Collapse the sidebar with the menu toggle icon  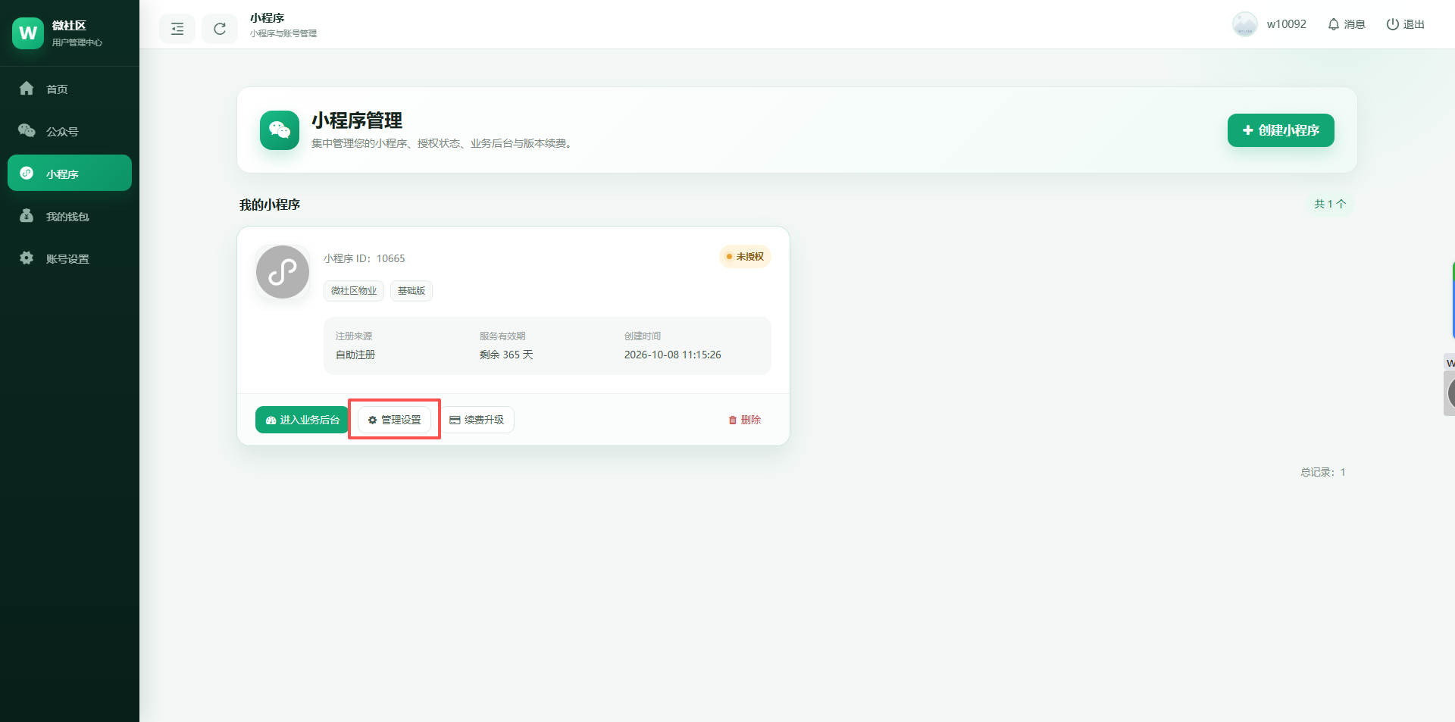(177, 29)
